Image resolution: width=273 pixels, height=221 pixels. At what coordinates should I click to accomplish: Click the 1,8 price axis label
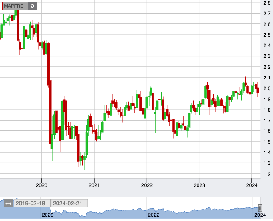point(267,110)
